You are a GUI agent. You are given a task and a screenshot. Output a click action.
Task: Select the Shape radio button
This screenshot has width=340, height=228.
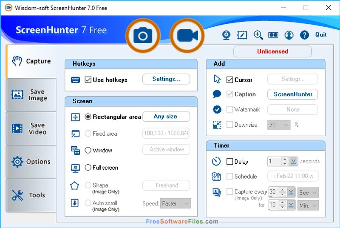[x=88, y=185]
